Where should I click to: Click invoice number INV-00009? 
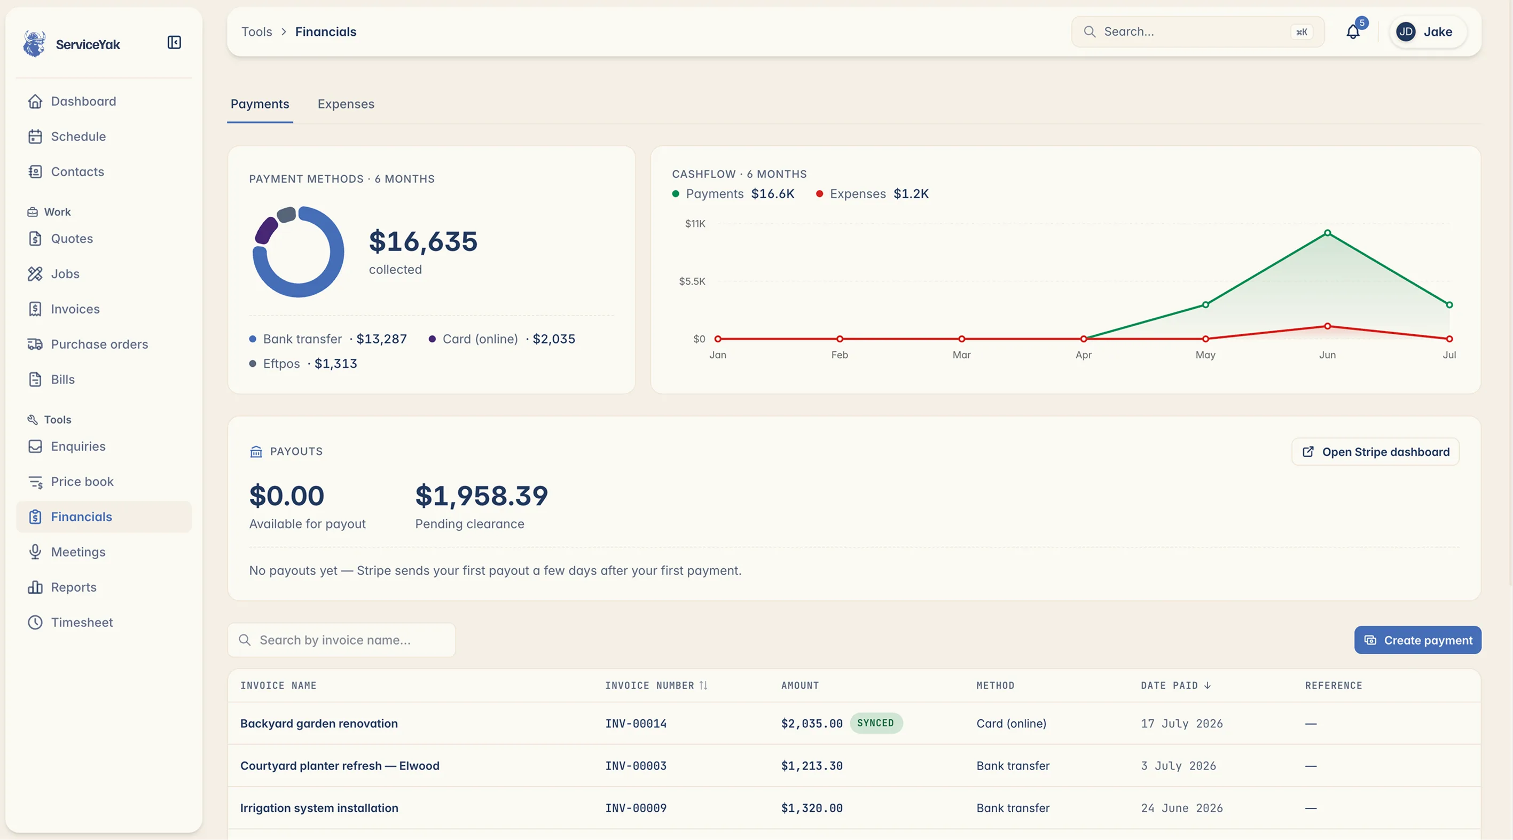636,808
